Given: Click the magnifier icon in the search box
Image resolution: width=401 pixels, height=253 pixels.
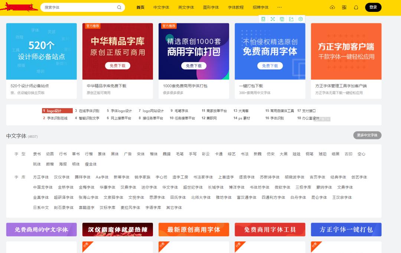Looking at the screenshot, I should pyautogui.click(x=119, y=7).
